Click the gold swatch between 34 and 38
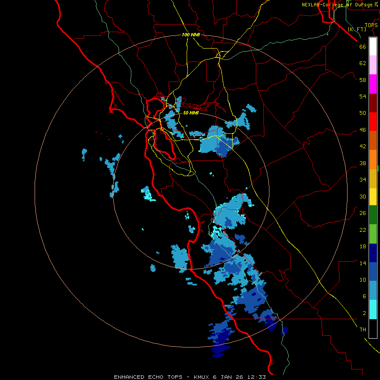Image resolution: width=380 pixels, height=380 pixels. click(373, 179)
